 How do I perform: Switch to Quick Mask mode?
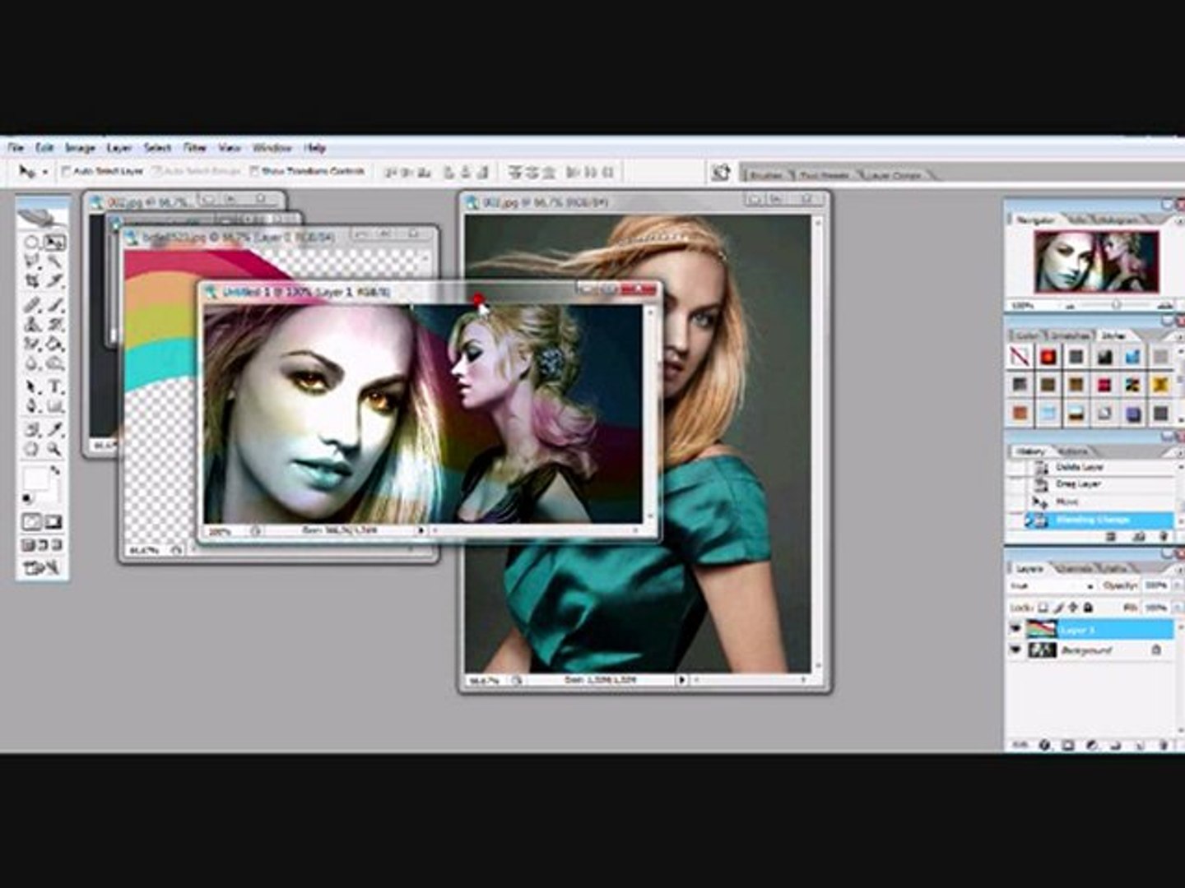[x=53, y=522]
